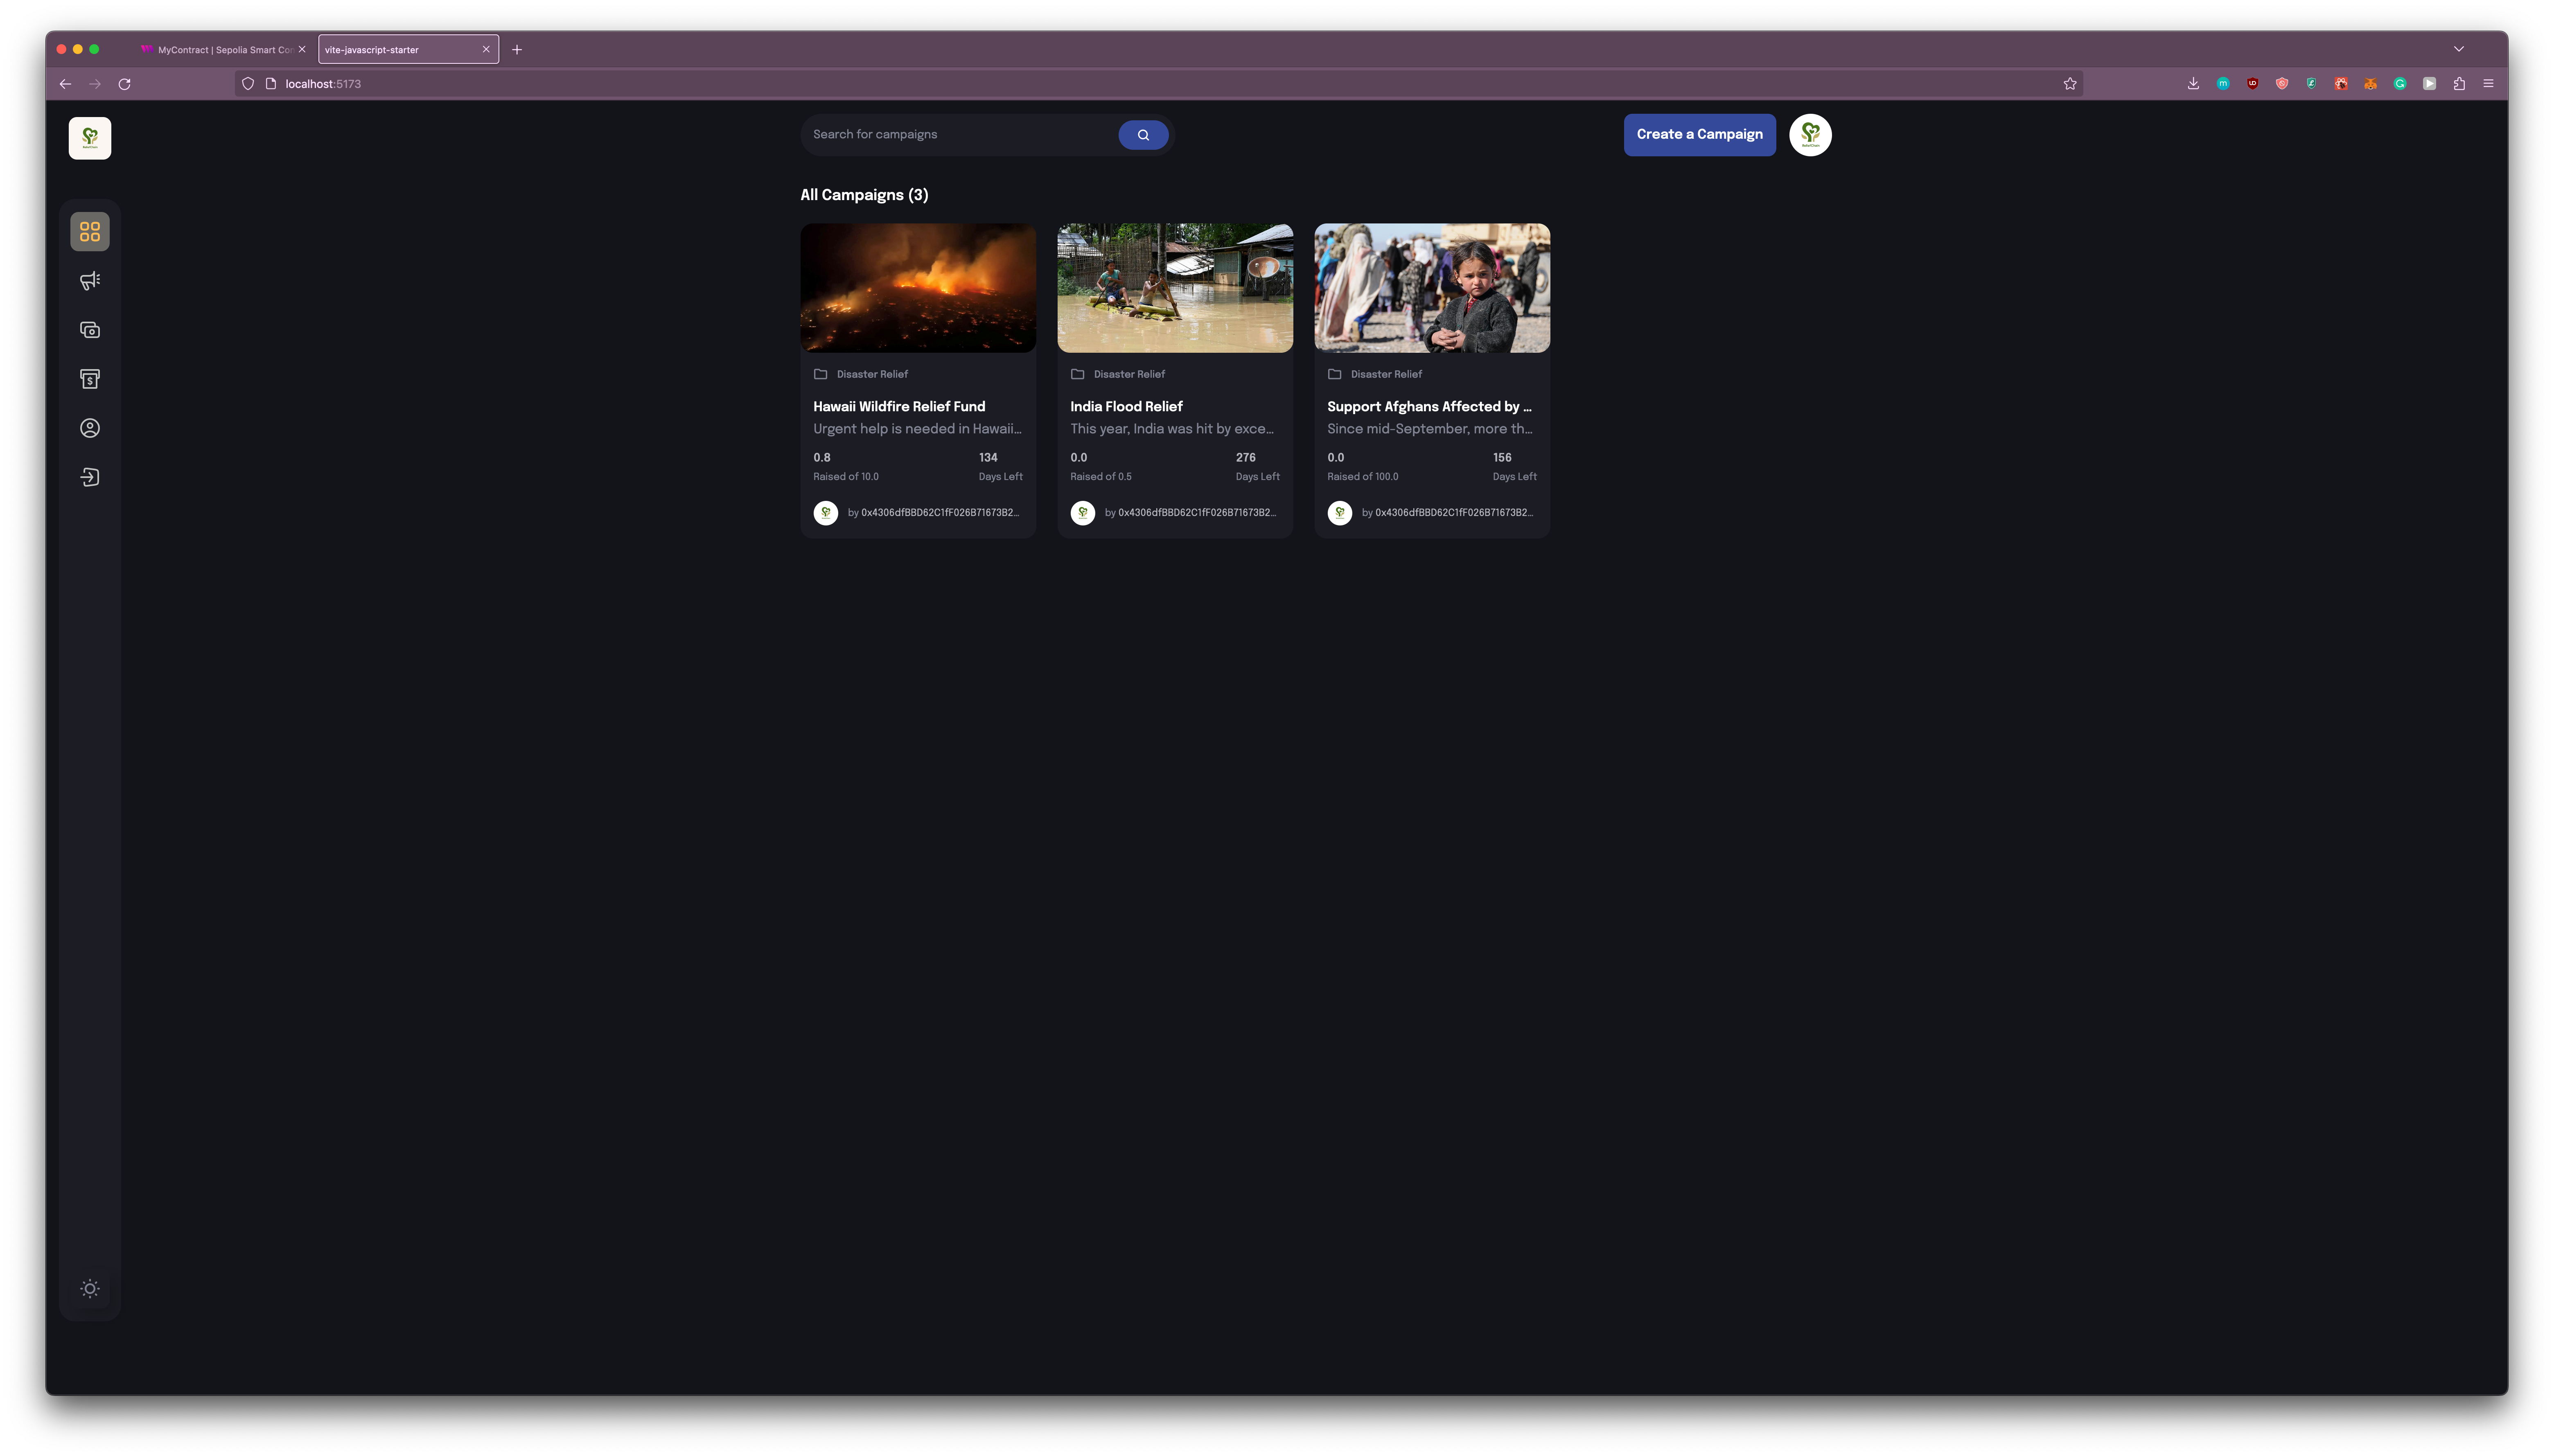Click the withdraw dollar icon in sidebar
Viewport: 2554px width, 1456px height.
pyautogui.click(x=90, y=379)
